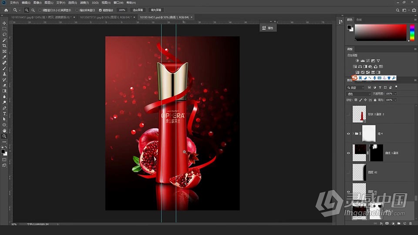Select the Rectangular Marquee tool
This screenshot has width=418, height=235.
pos(4,29)
